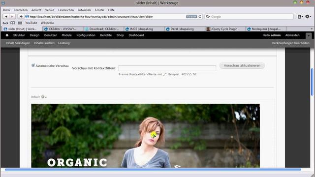Open the Reader view button
Screen dimensions: 315x177
coord(191,16)
